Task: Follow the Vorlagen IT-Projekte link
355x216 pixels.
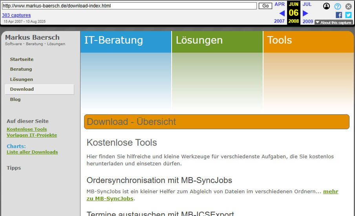Action: [x=32, y=135]
